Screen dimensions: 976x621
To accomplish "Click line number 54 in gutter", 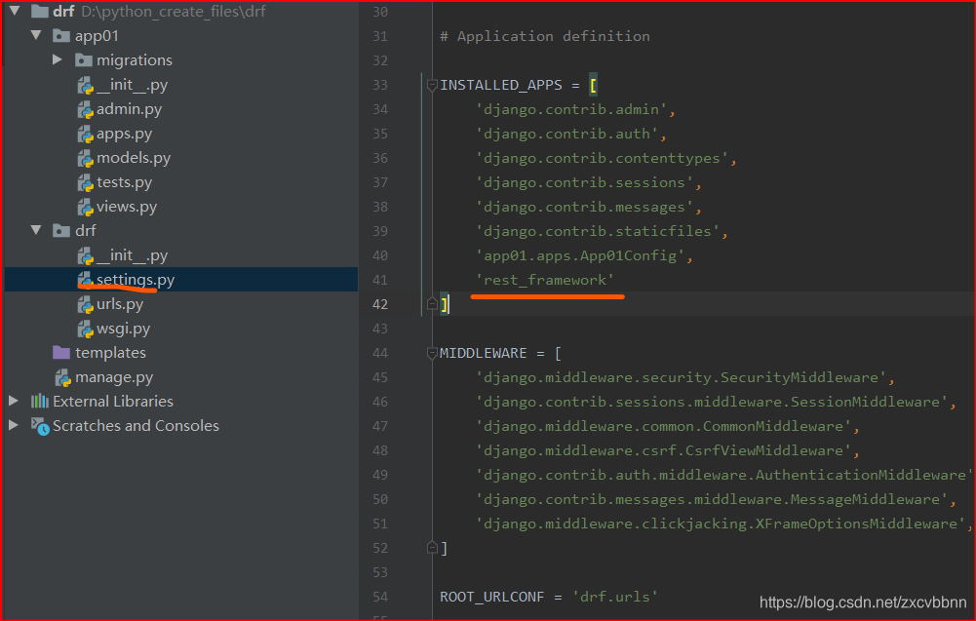I will pos(379,597).
